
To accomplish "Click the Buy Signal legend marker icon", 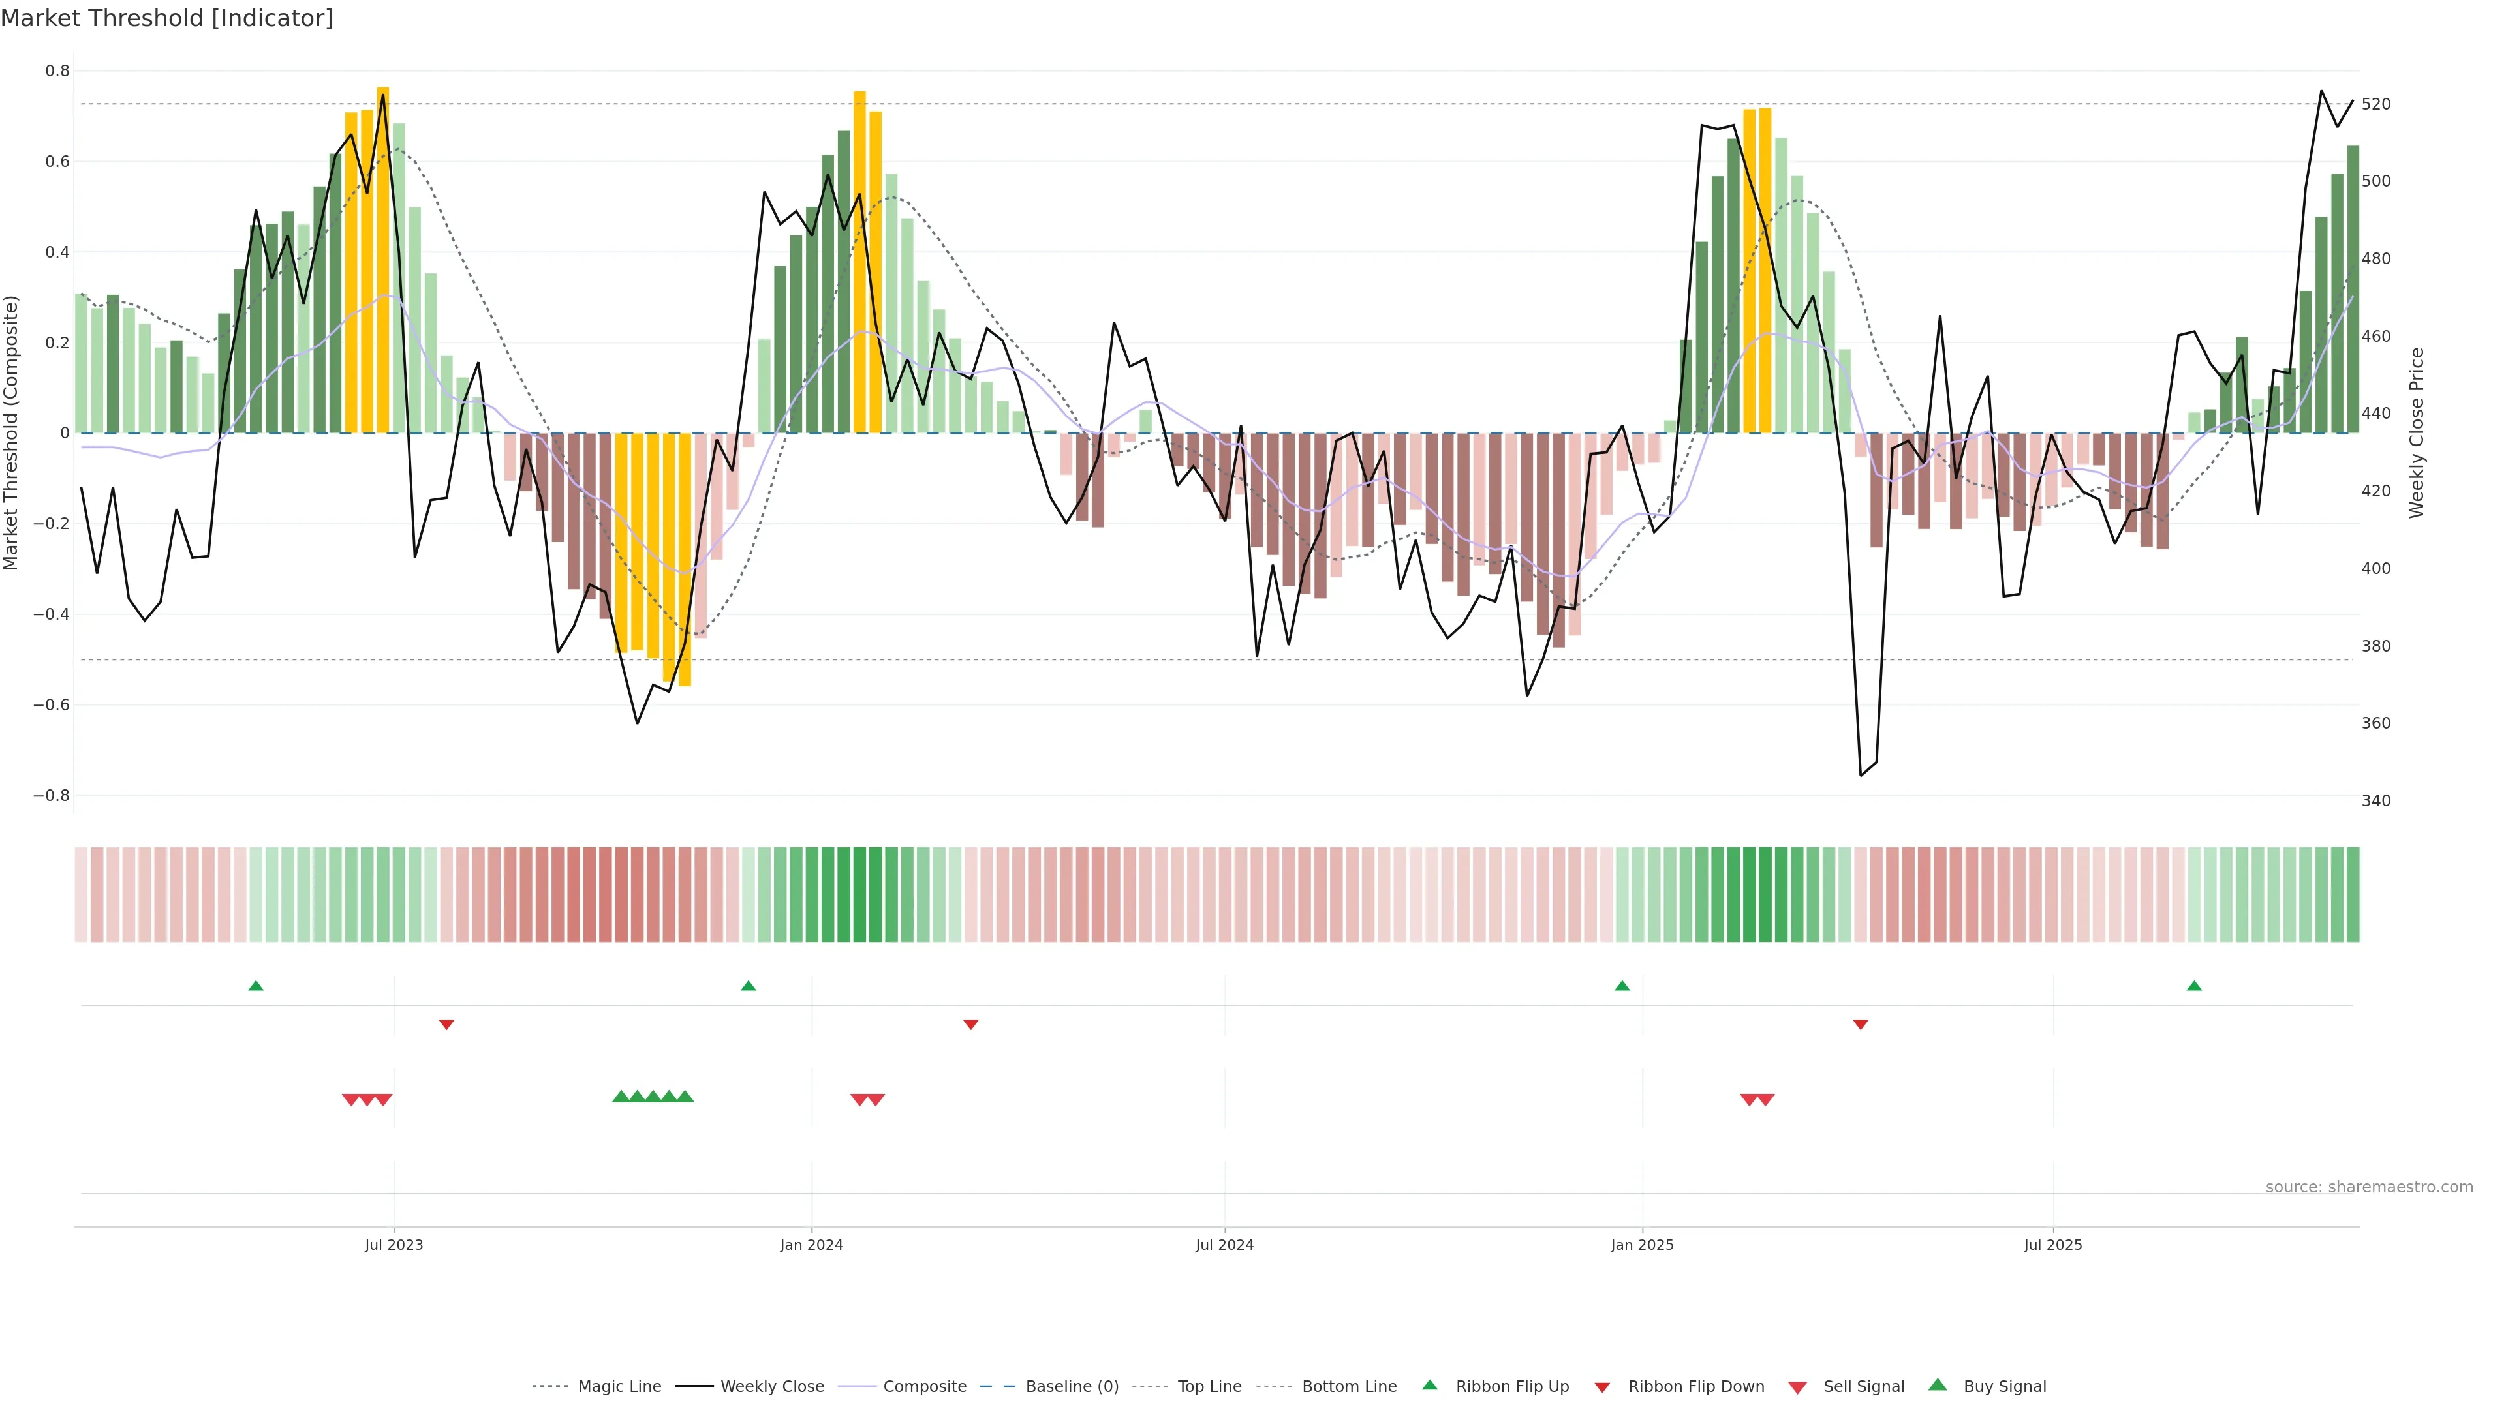I will click(x=1937, y=1385).
